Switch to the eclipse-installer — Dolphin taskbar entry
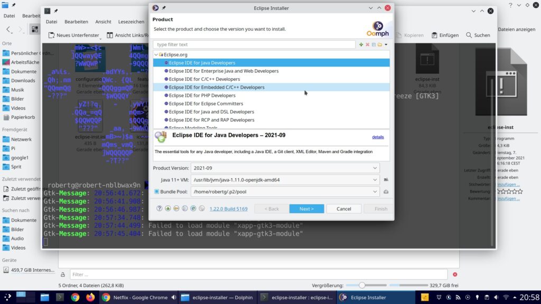The image size is (541, 304). click(x=217, y=298)
